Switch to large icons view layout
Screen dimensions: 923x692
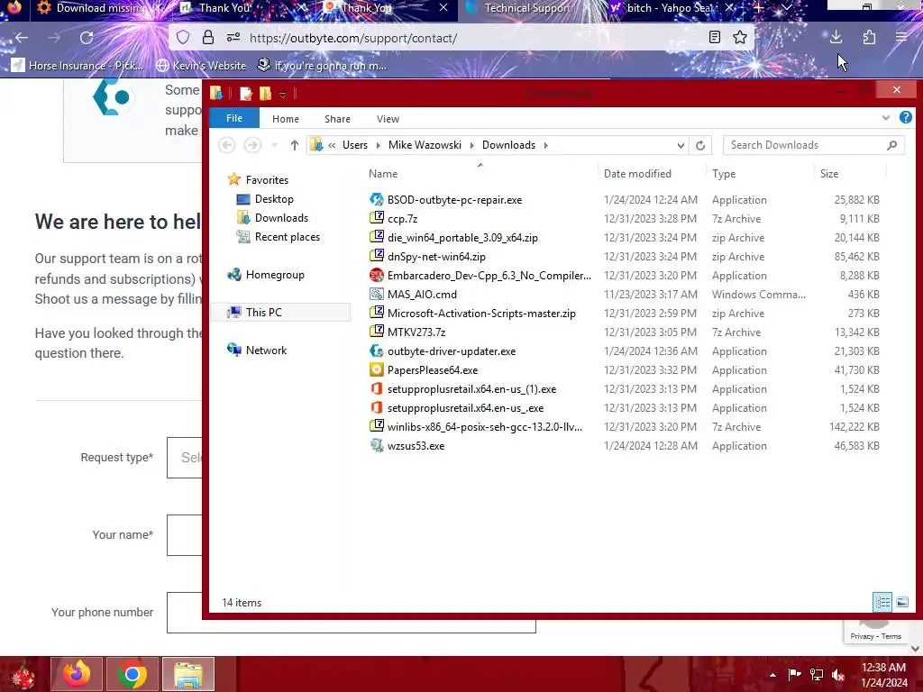click(x=902, y=602)
